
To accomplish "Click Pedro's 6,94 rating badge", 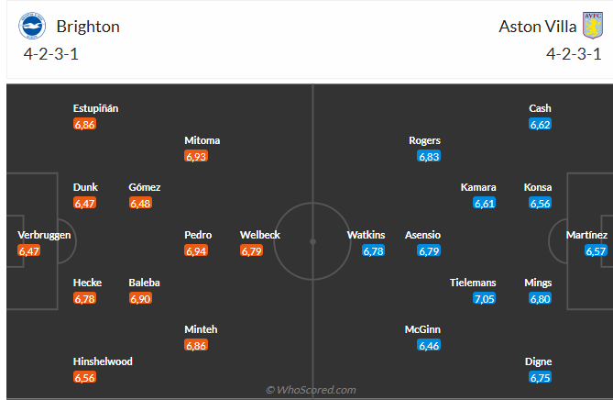I will click(x=196, y=250).
